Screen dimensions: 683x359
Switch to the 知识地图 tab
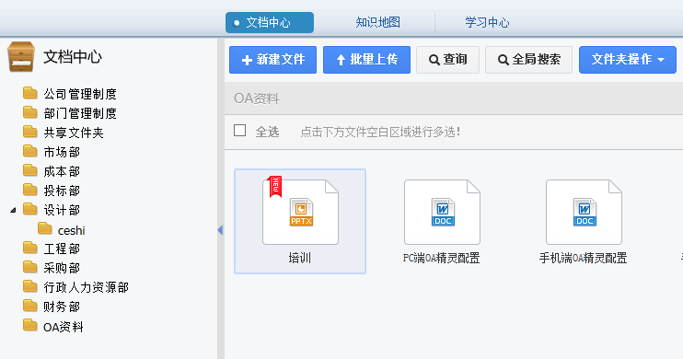tap(378, 23)
